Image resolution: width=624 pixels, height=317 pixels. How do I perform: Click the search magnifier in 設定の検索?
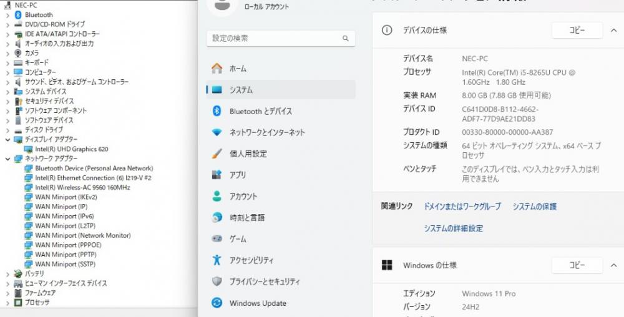click(x=346, y=39)
